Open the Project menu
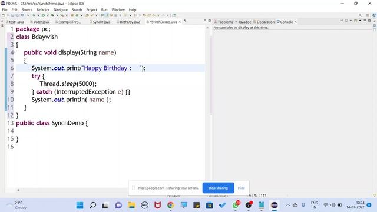This screenshot has width=377, height=212. (x=92, y=9)
